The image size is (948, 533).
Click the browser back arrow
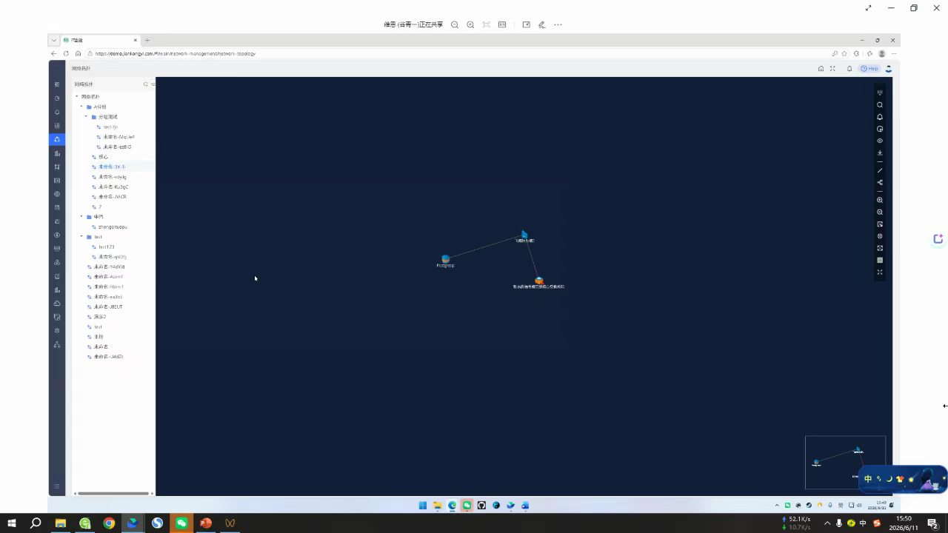[53, 54]
